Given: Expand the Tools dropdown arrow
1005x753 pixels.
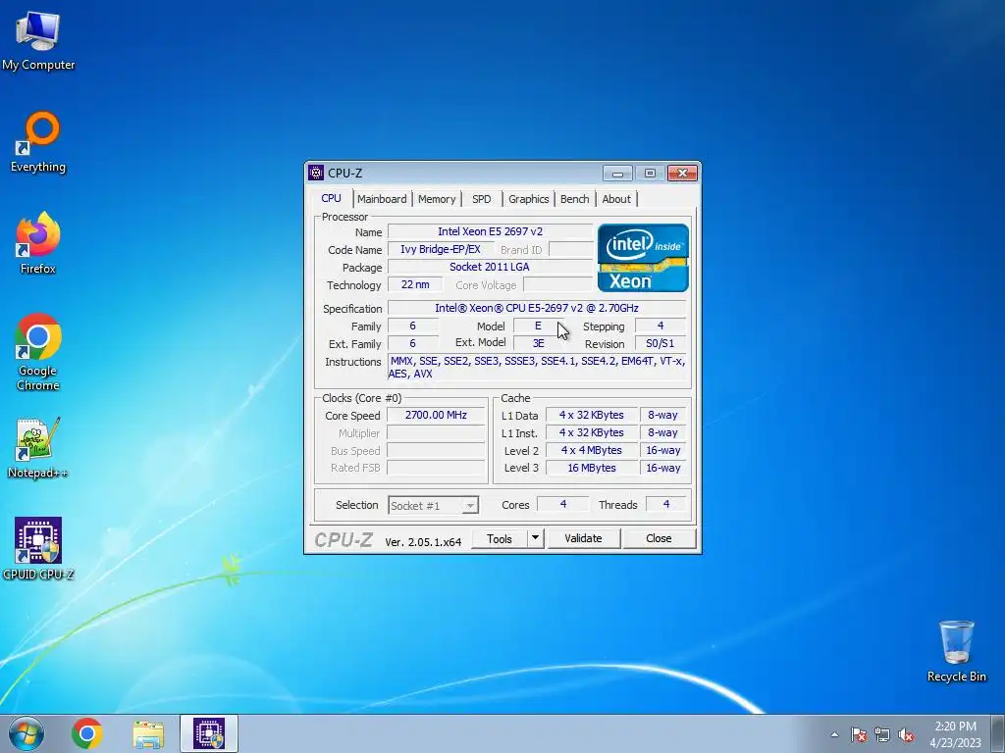Looking at the screenshot, I should point(535,538).
